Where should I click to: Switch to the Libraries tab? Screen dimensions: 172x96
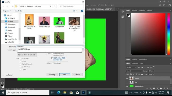(134, 59)
